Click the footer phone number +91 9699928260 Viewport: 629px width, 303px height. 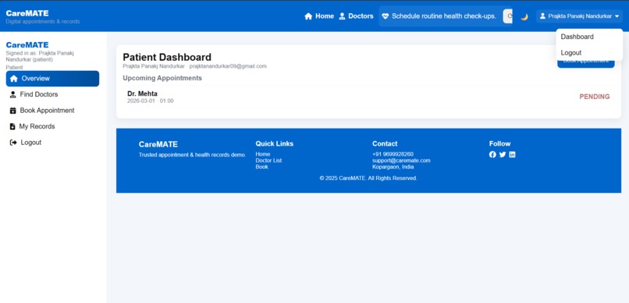click(x=393, y=154)
